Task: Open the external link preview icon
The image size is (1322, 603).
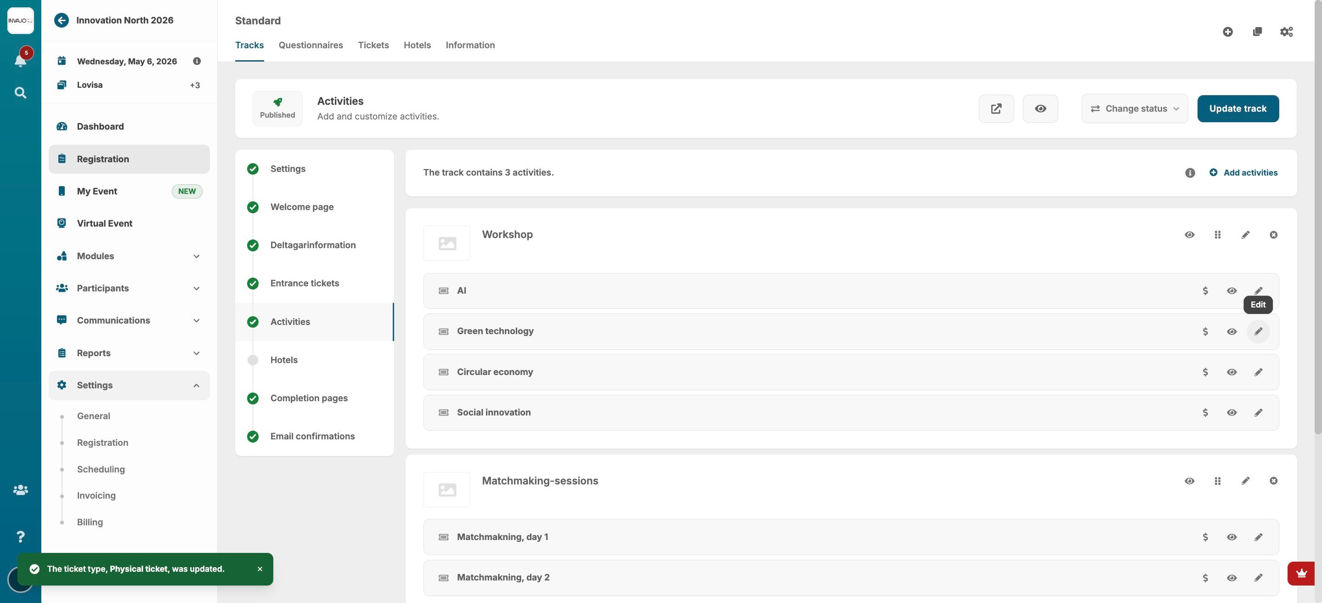Action: (995, 108)
